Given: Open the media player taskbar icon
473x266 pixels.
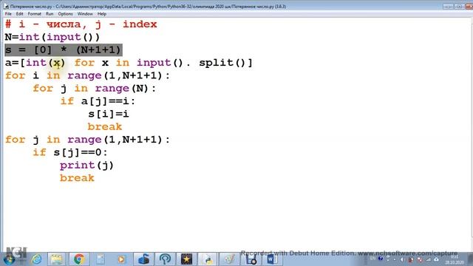Looking at the screenshot, I should [121, 259].
